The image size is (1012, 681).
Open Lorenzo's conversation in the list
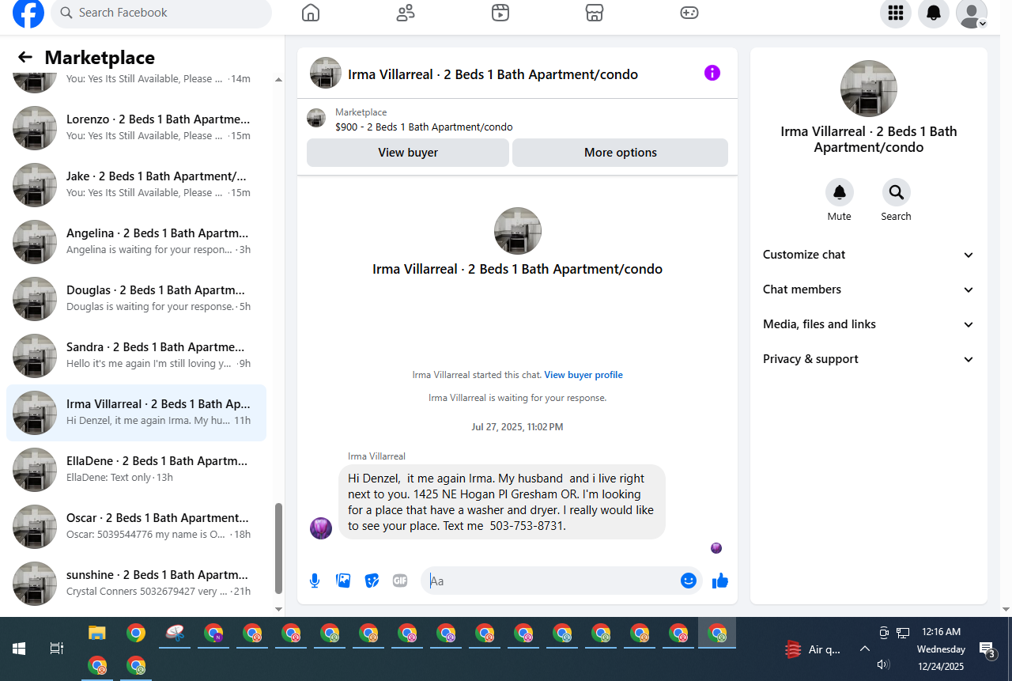pos(136,128)
